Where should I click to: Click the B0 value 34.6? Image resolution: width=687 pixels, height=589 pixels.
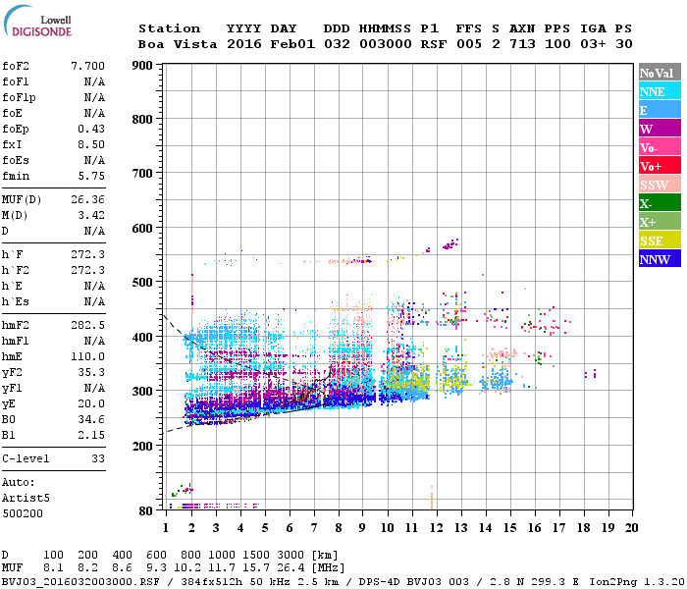click(x=91, y=420)
